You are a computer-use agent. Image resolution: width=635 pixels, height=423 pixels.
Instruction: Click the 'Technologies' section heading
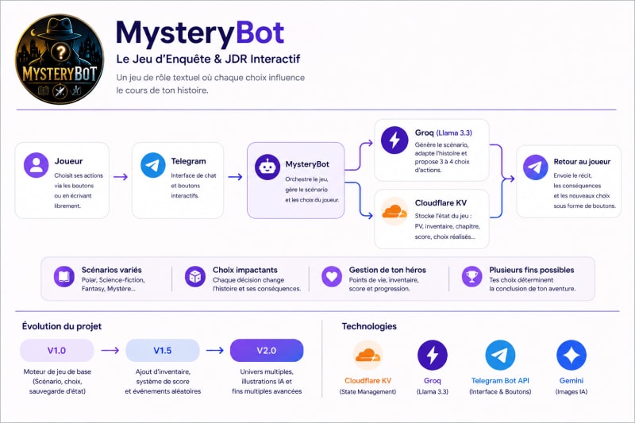(x=369, y=326)
